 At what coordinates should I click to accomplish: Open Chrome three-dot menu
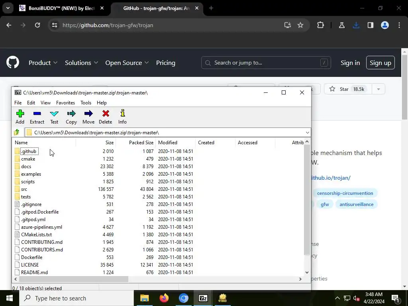(399, 25)
